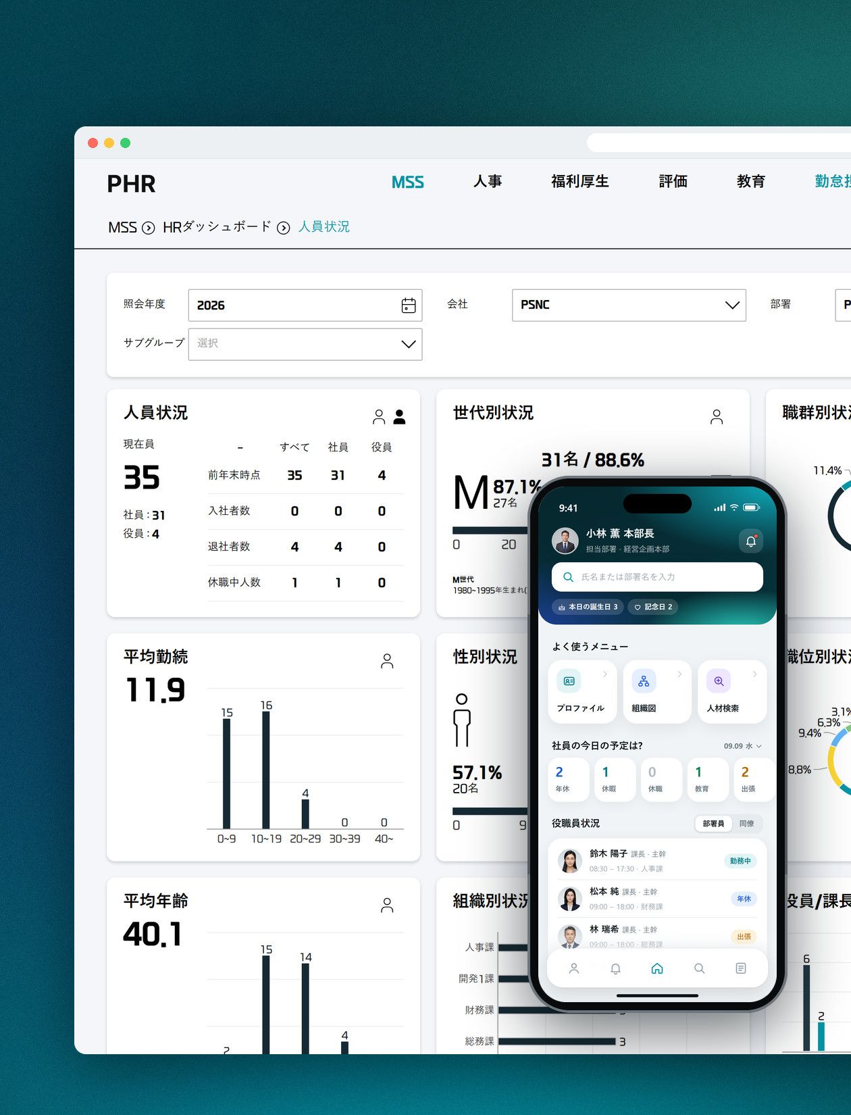Click the person icon in 平均年齢 card
The image size is (851, 1115).
pos(387,905)
